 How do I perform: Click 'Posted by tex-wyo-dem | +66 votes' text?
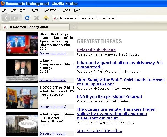click(x=105, y=123)
